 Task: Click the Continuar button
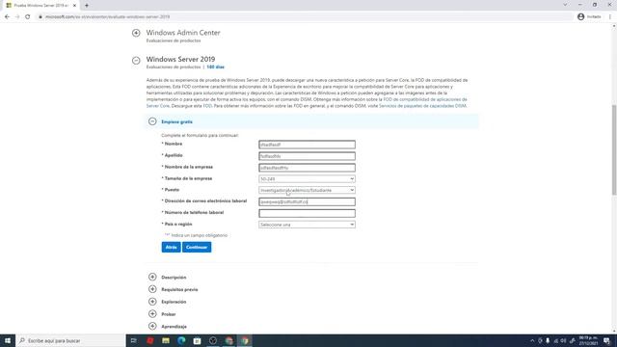tap(197, 247)
